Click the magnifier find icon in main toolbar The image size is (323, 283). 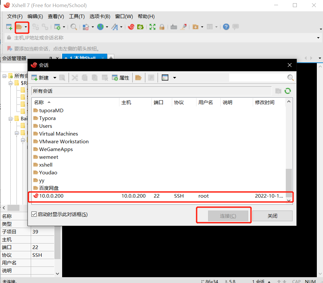point(74,27)
